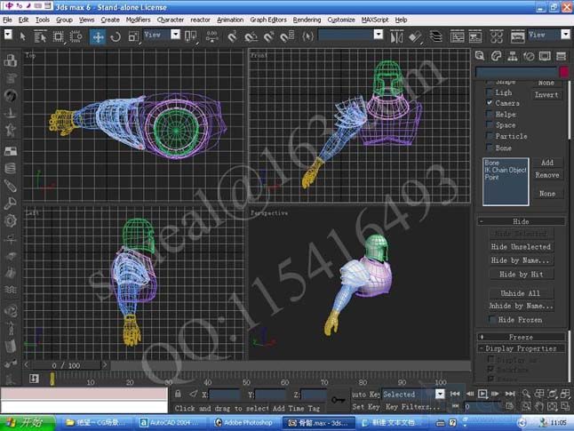The height and width of the screenshot is (431, 574).
Task: Open the Modifiers menu
Action: tap(138, 20)
